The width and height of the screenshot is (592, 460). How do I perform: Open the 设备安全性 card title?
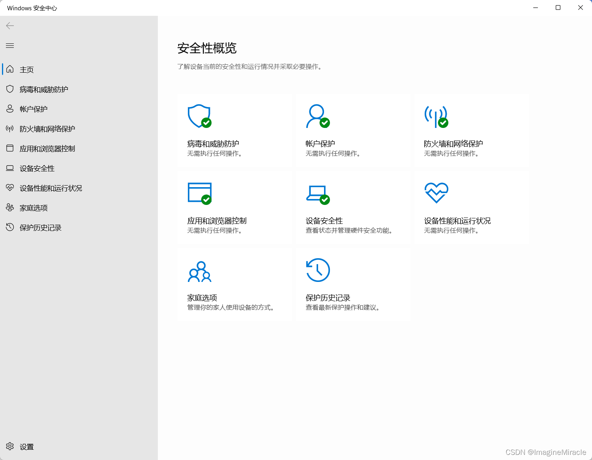[324, 221]
